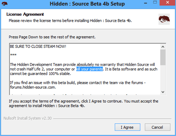The width and height of the screenshot is (176, 136).
Task: Click the asterisks line in the license box
Action: (x=13, y=55)
